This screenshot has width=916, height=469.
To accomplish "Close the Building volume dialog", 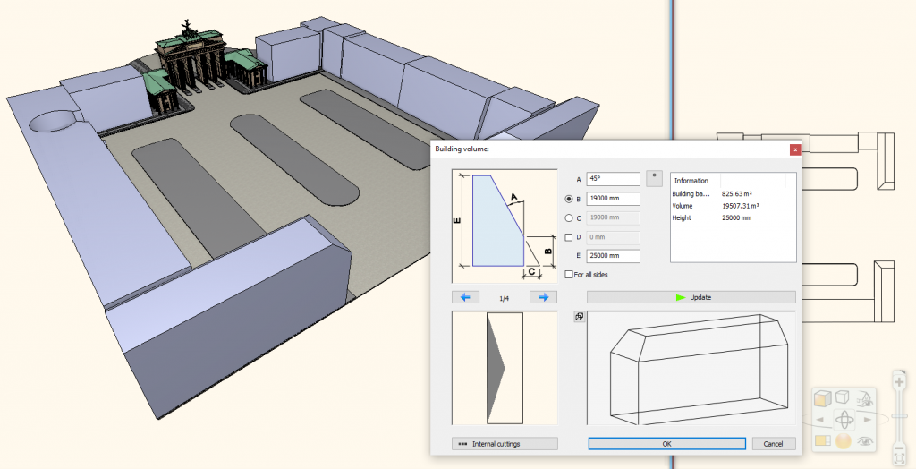I will point(795,149).
